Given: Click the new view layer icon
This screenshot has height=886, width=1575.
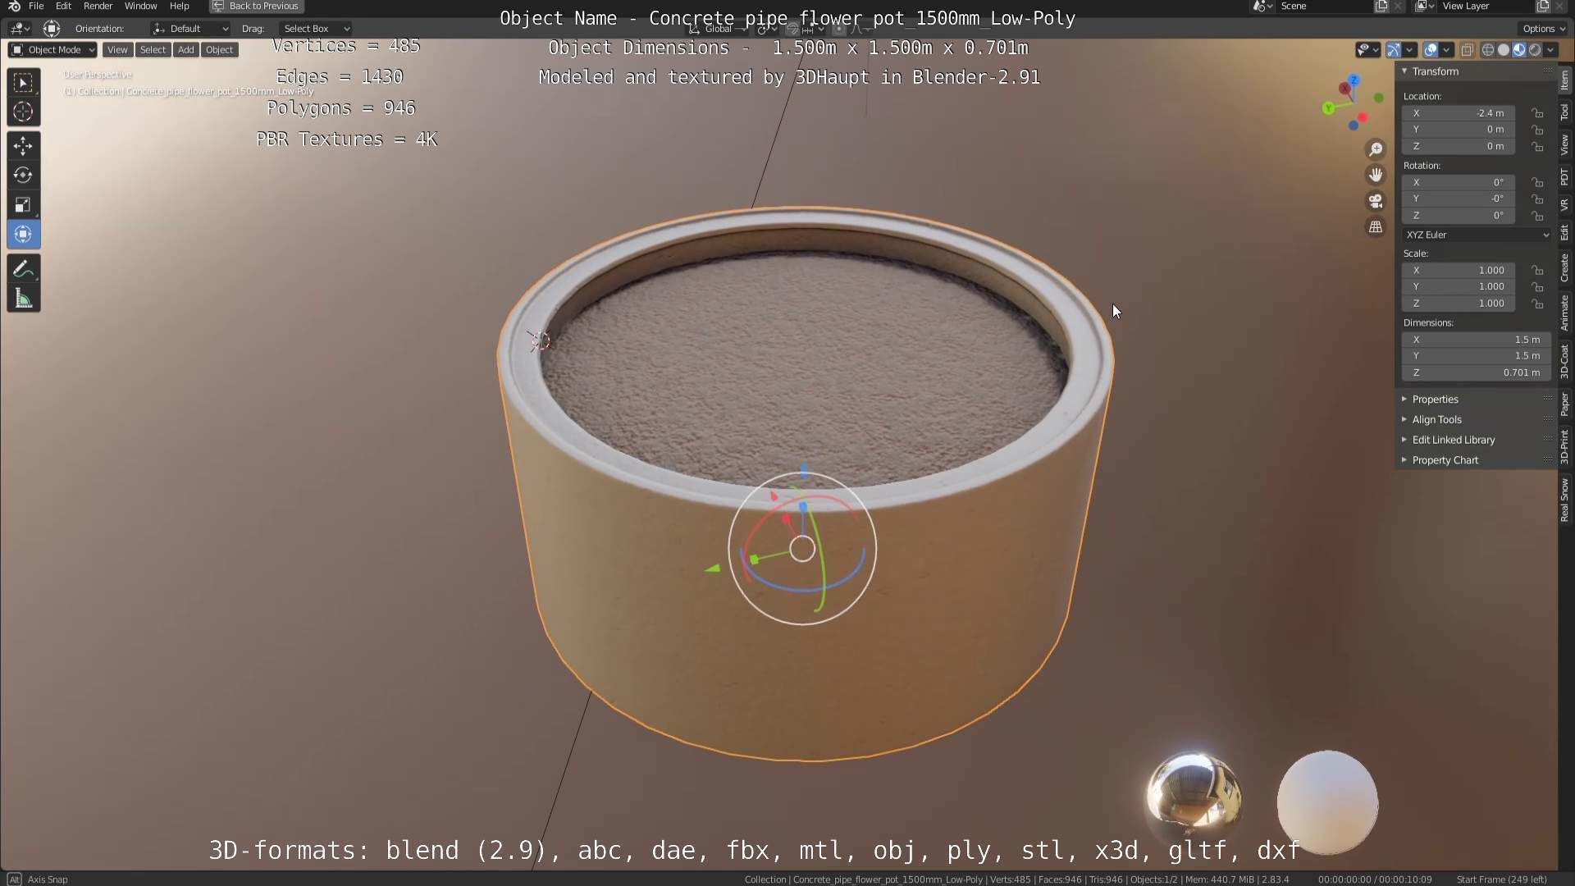Looking at the screenshot, I should tap(1542, 6).
